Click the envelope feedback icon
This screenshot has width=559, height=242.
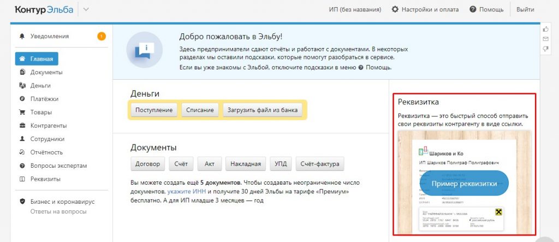(545, 39)
